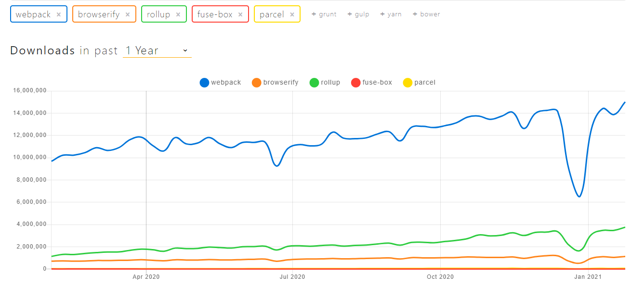Add bower to the comparison
This screenshot has height=299, width=644.
click(x=426, y=14)
